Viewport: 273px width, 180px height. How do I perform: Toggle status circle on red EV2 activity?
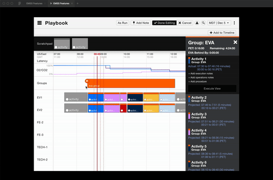click(122, 110)
